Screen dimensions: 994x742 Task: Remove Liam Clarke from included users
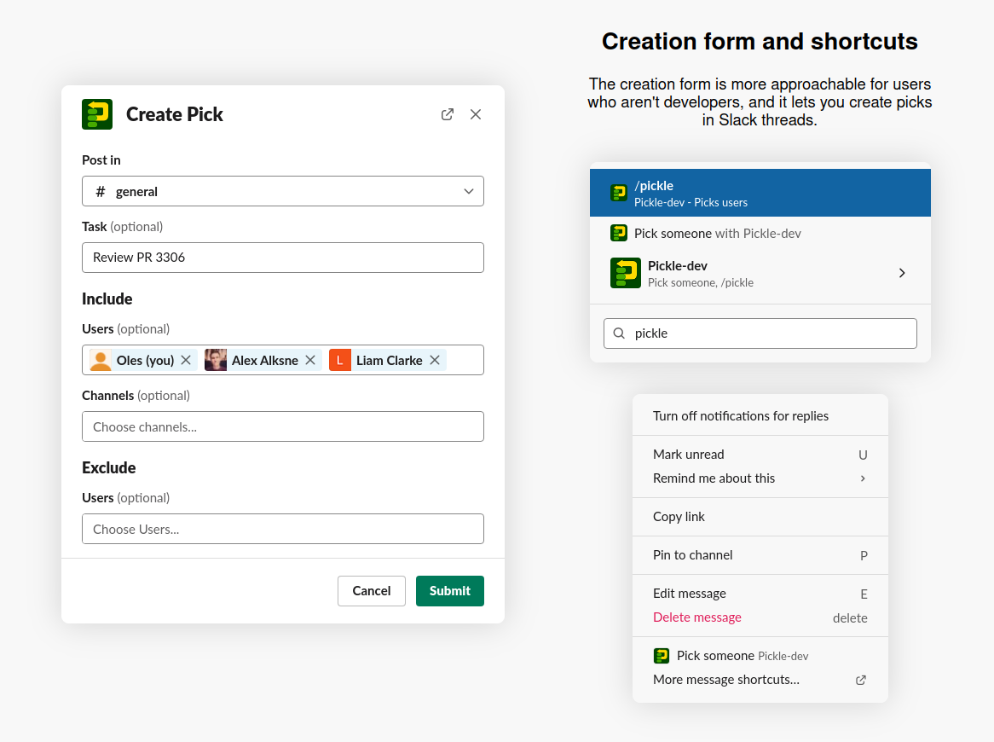click(x=435, y=360)
